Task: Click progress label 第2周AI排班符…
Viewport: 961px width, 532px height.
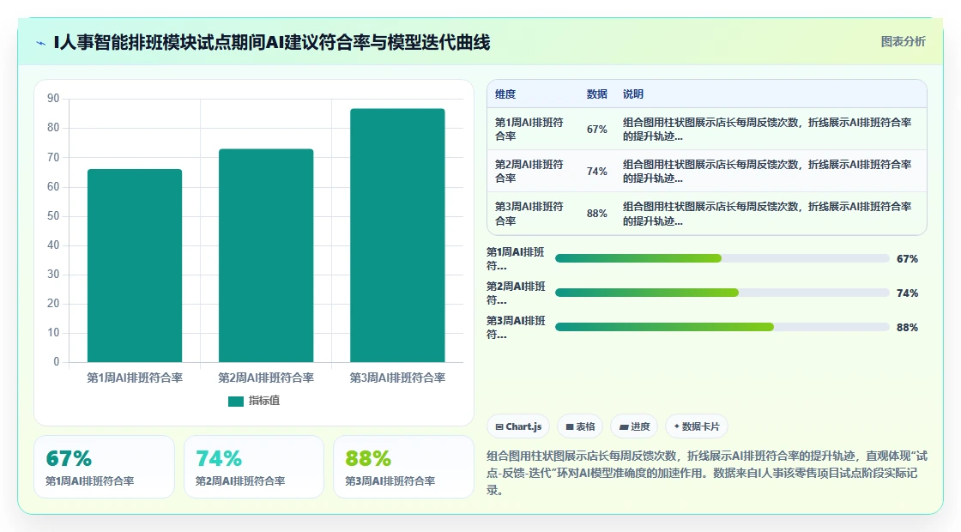Action: point(516,293)
